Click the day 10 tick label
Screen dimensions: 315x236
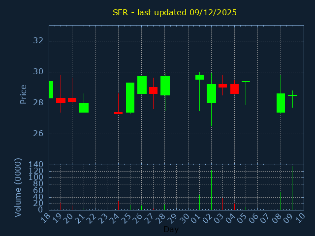(301, 217)
